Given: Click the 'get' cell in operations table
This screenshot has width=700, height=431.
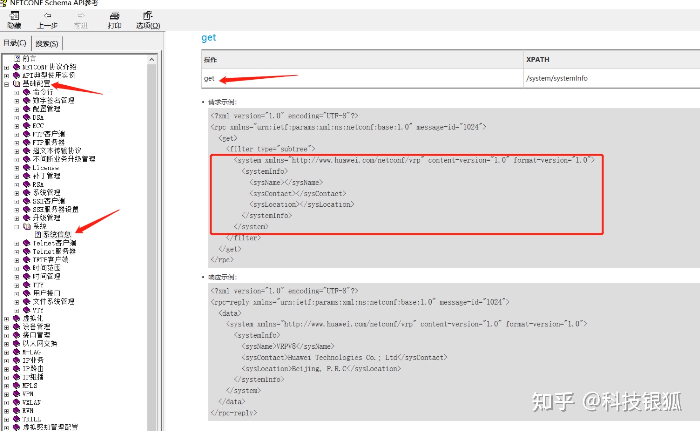Looking at the screenshot, I should (x=363, y=78).
